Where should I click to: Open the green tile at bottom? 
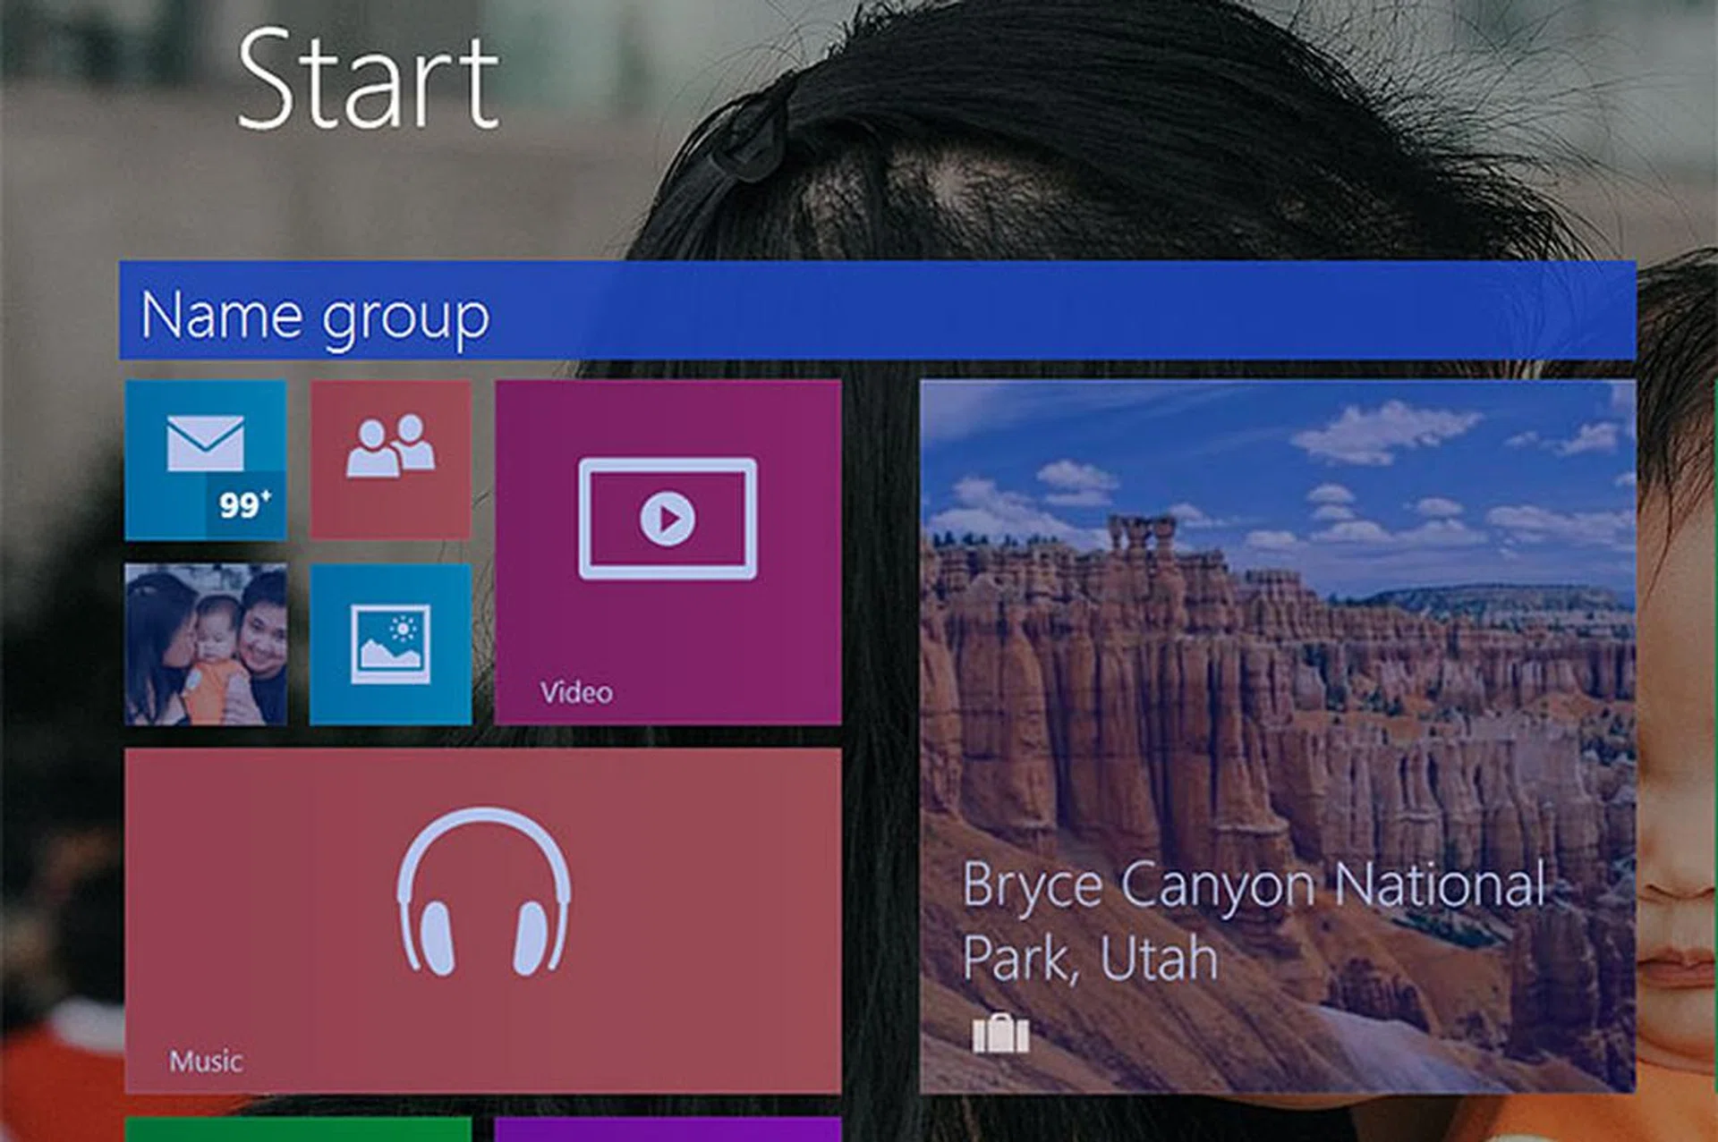(x=298, y=1129)
